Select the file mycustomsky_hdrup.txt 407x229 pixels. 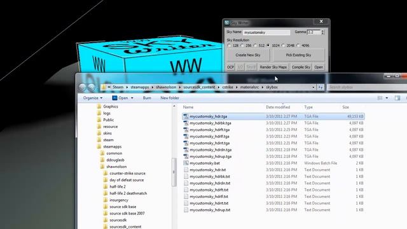click(210, 210)
